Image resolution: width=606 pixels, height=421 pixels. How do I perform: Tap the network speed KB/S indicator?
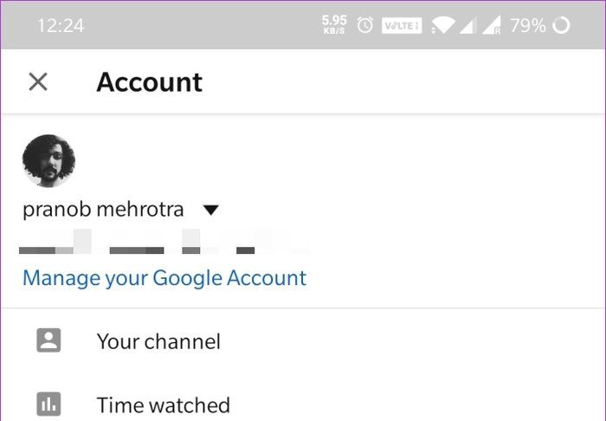point(332,25)
